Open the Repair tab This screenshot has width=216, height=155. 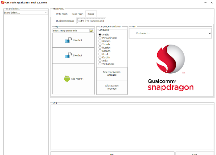[x=91, y=14]
